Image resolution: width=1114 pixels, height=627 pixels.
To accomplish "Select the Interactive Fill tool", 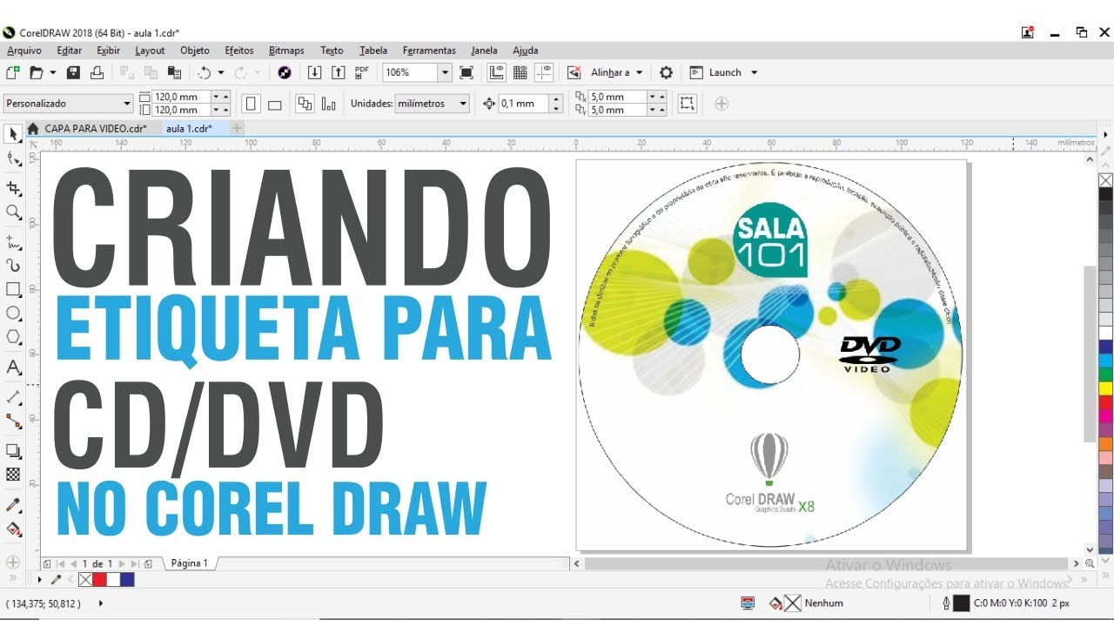I will [x=13, y=529].
